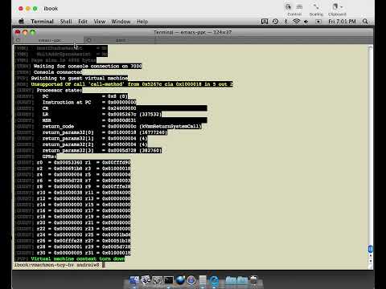Switch to observe mode icon beside Control
This screenshot has height=289, width=386.
pos(299,6)
